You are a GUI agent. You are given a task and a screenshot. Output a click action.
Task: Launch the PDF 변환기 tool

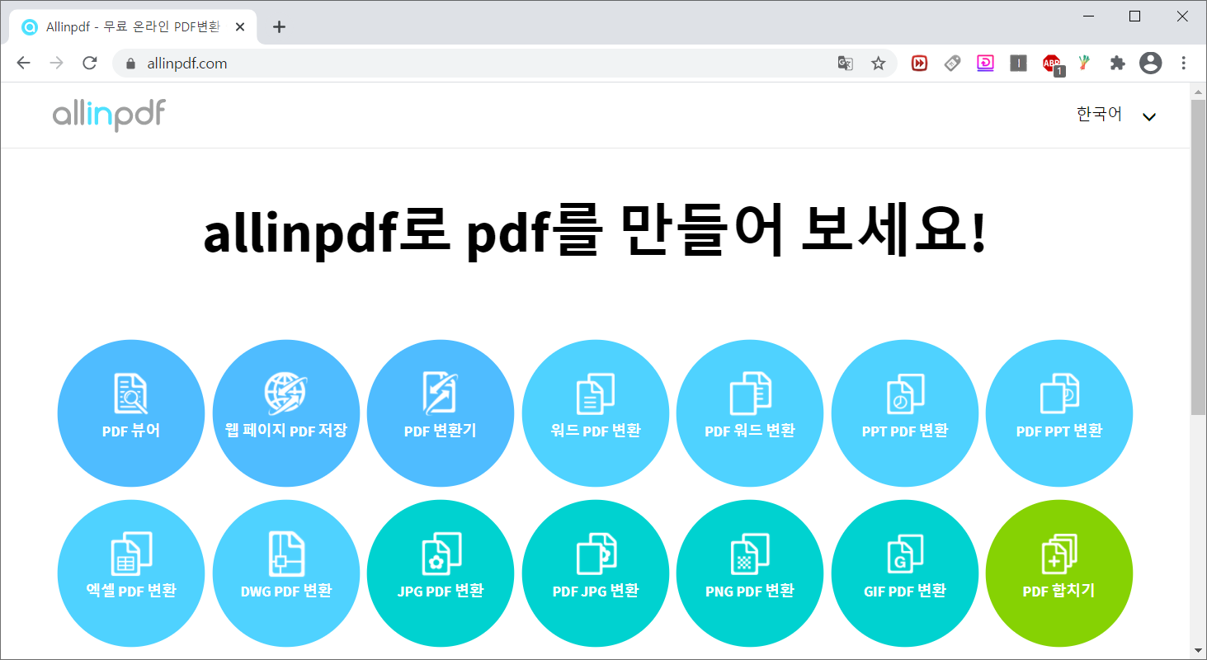pos(441,413)
